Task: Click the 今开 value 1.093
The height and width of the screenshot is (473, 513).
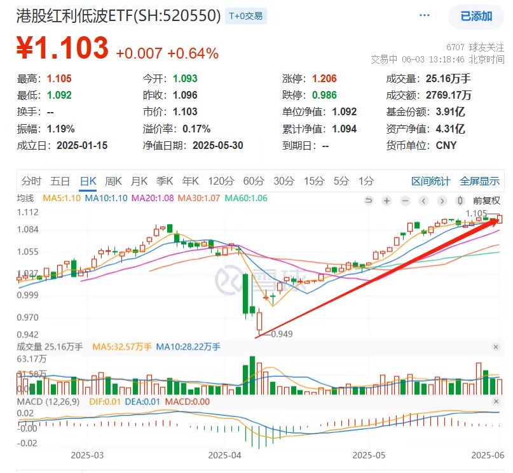Action: coord(185,78)
